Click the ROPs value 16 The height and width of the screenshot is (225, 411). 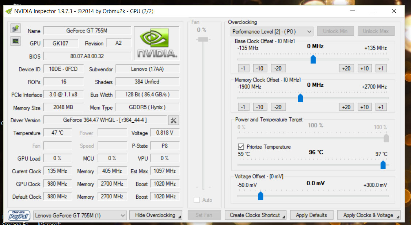tap(64, 82)
